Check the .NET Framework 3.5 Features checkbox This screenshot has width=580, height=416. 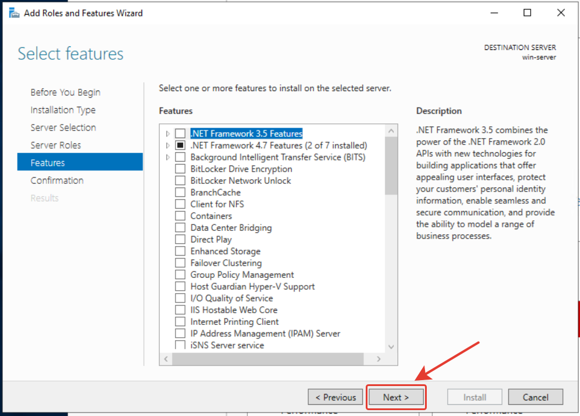point(180,133)
